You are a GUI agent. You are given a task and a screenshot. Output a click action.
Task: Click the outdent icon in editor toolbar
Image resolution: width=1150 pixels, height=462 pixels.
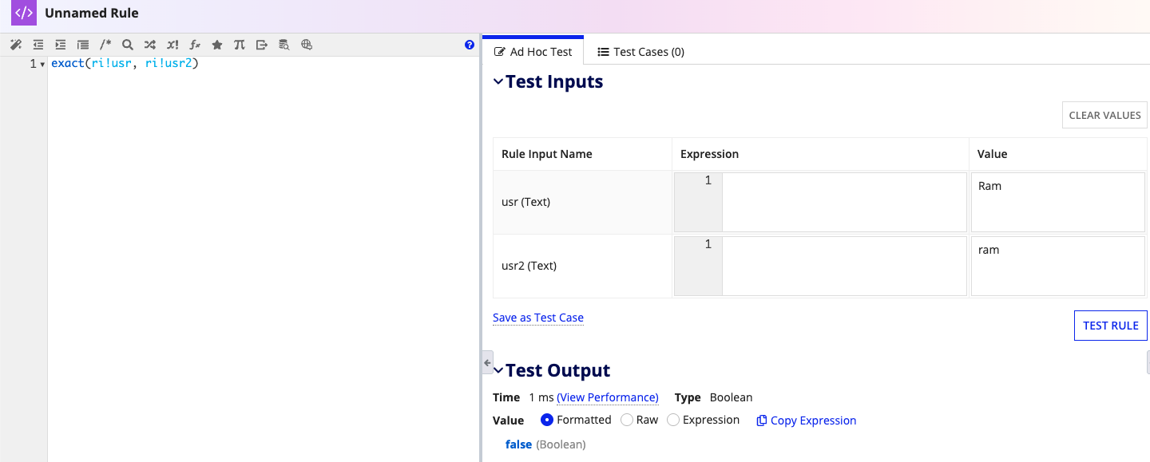point(38,45)
